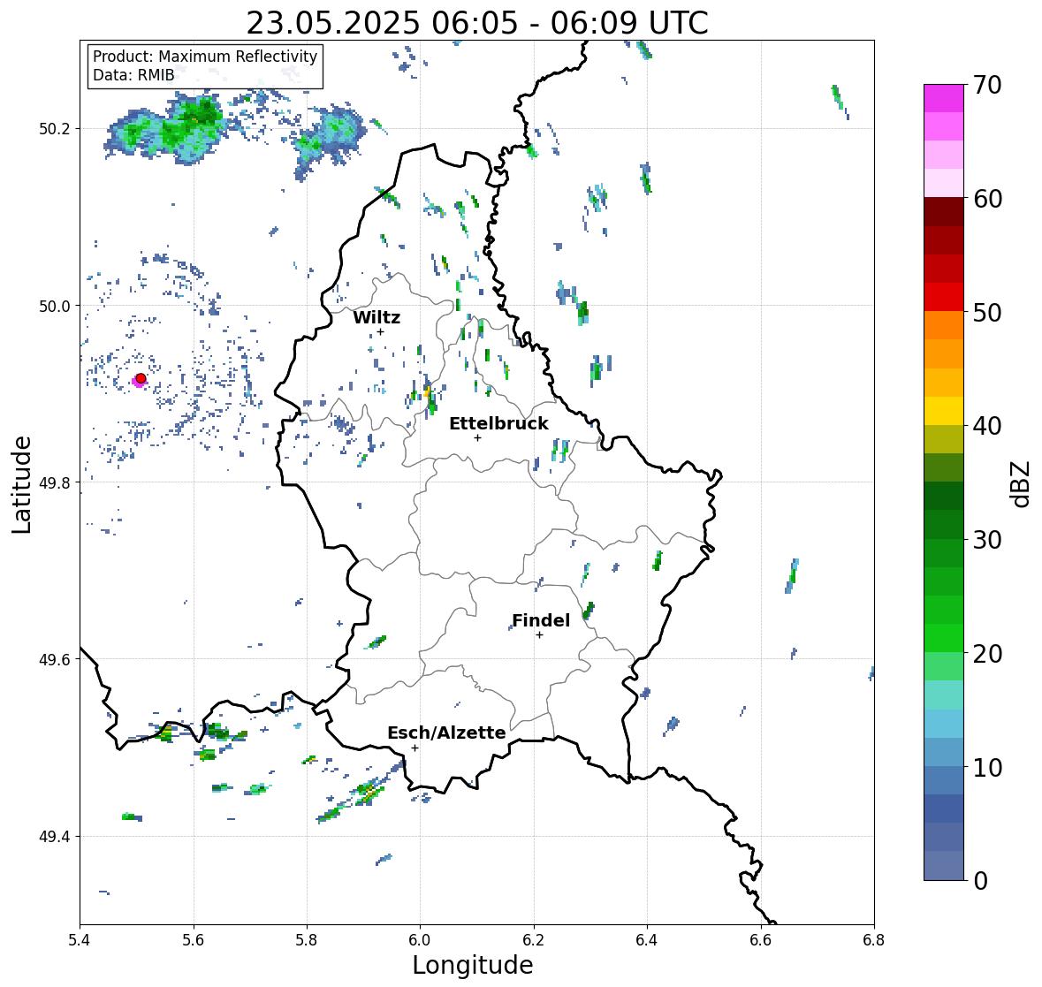The image size is (1042, 987).
Task: Click the 5.8 longitude tick label
Action: tap(307, 940)
